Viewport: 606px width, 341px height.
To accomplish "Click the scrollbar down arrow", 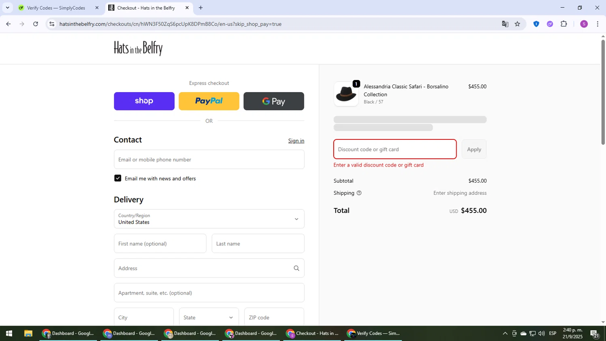I will (x=603, y=322).
